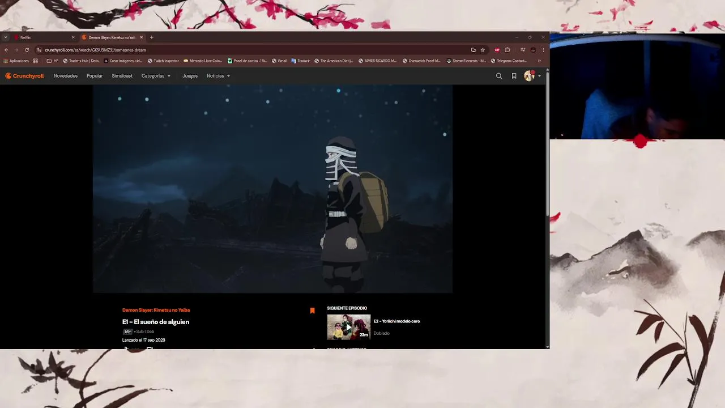Click the address bar URL field
This screenshot has width=725, height=408.
tap(255, 50)
